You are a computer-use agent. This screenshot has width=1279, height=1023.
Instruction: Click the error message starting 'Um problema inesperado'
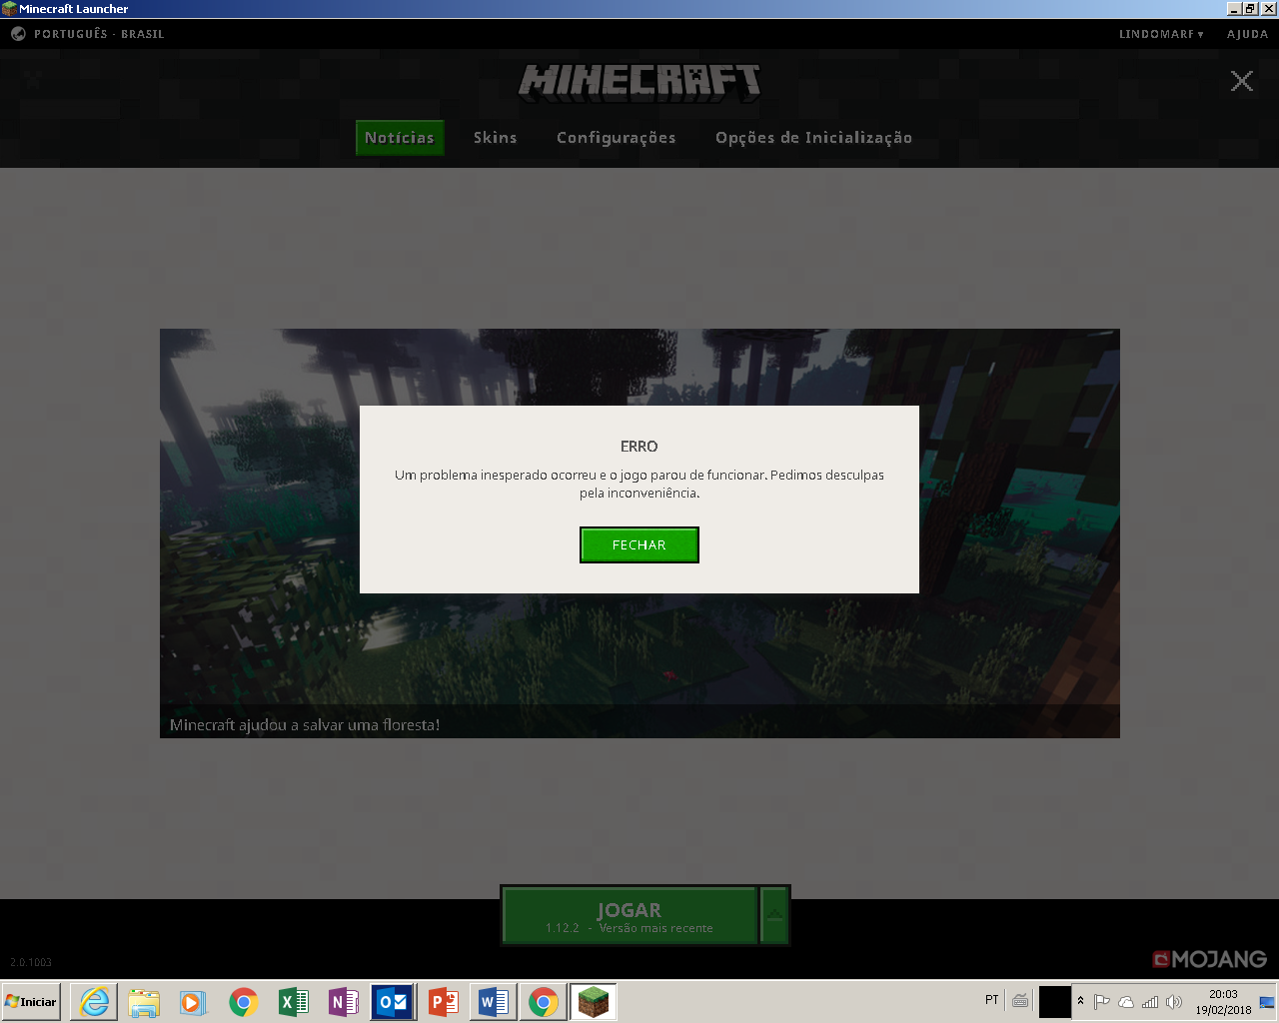(x=639, y=484)
